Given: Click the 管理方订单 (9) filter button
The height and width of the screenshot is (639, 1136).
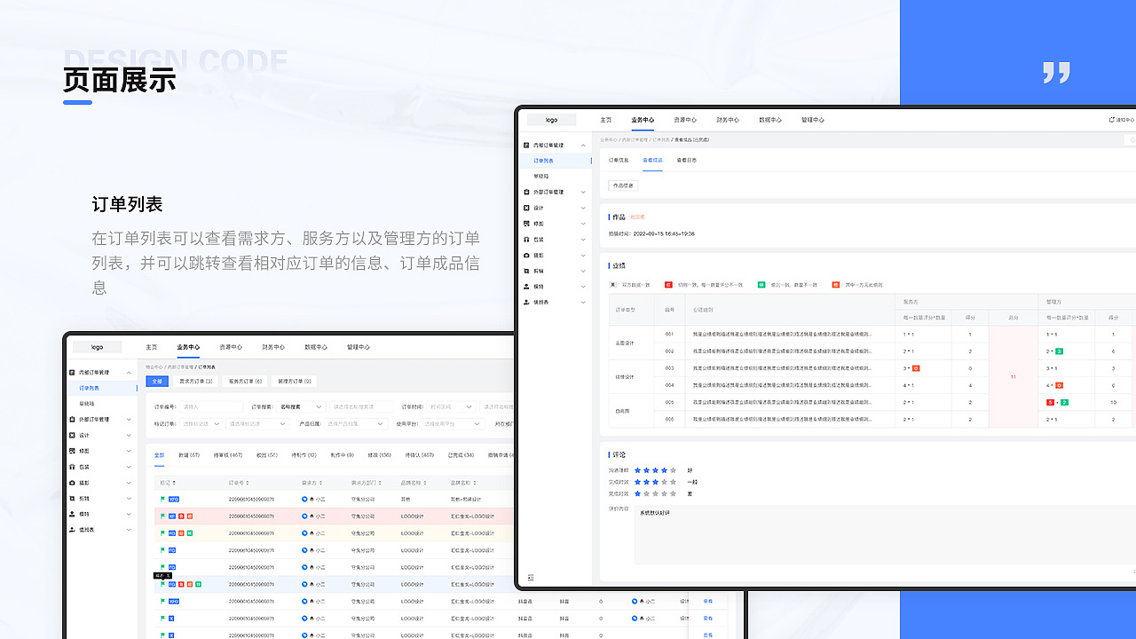Looking at the screenshot, I should point(295,382).
